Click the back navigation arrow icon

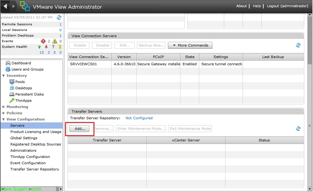click(x=5, y=6)
